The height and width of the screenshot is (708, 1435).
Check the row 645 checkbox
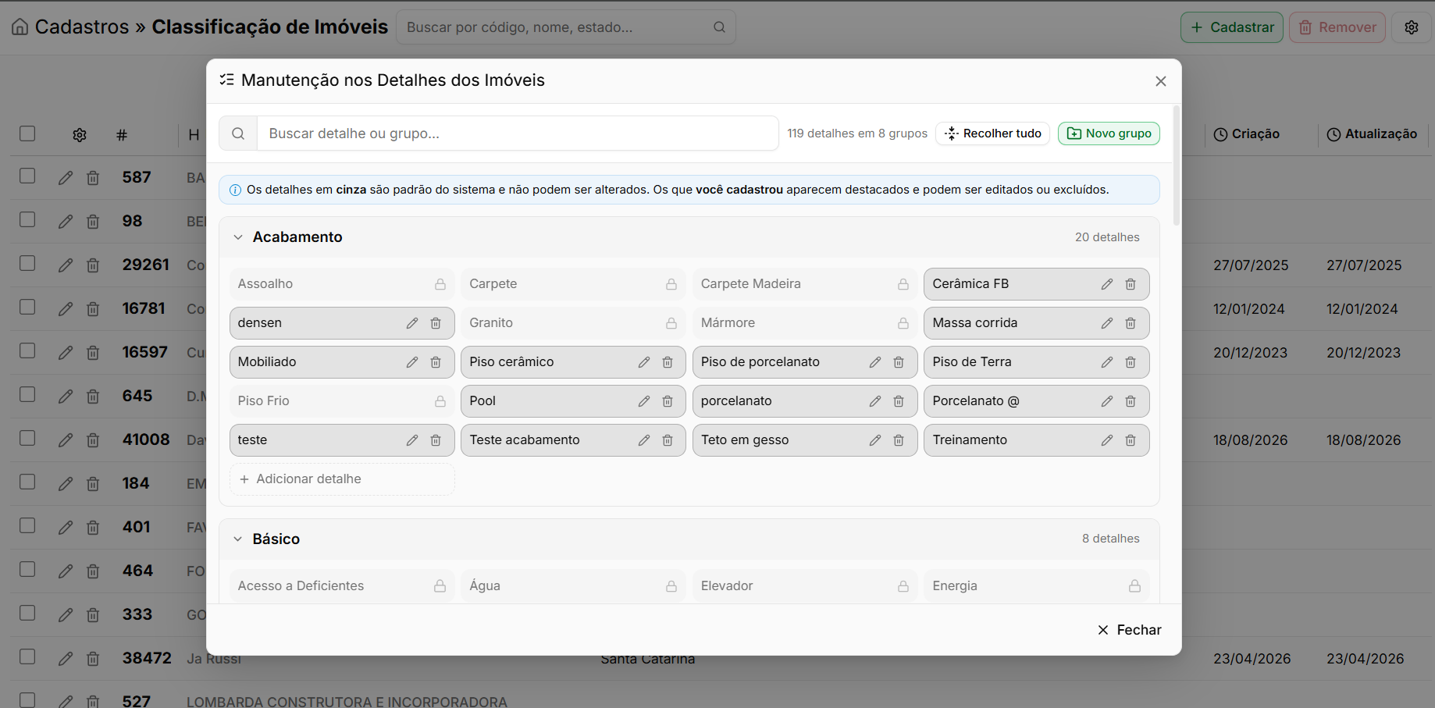pos(27,394)
